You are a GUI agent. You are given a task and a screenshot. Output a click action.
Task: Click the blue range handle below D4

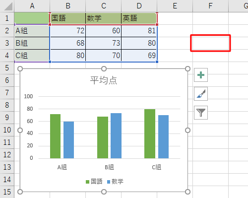point(157,62)
